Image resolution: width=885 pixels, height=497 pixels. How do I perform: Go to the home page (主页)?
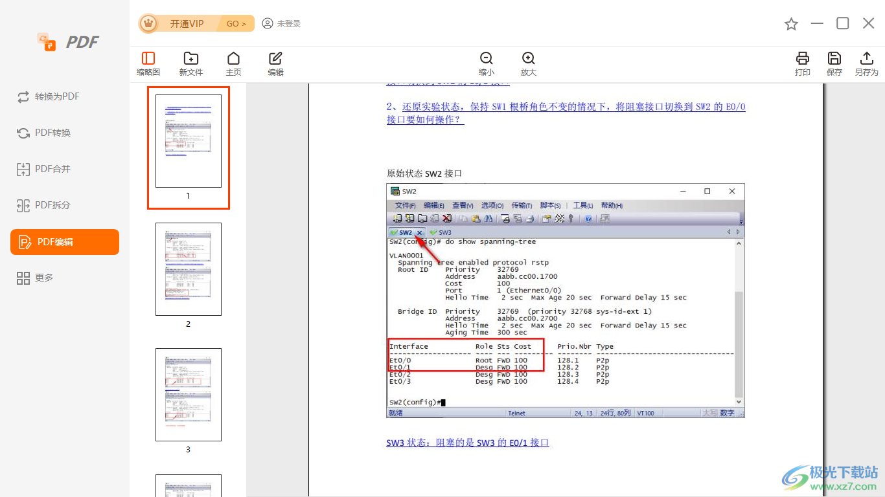pos(233,64)
